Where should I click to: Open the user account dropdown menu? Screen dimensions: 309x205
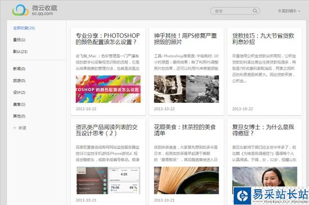point(289,11)
